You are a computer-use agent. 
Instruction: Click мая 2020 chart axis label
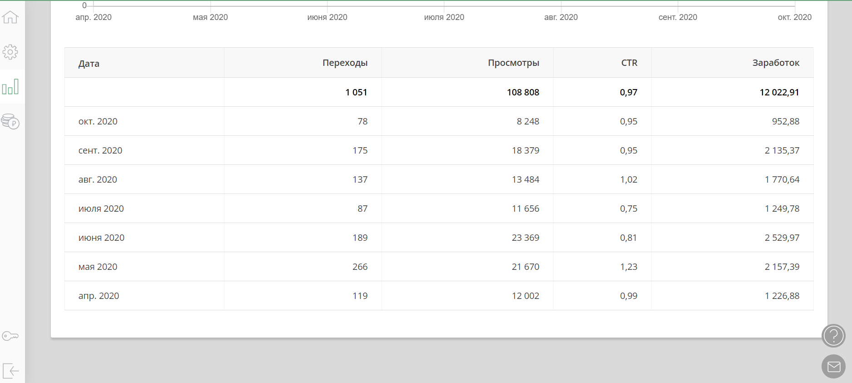pos(210,17)
